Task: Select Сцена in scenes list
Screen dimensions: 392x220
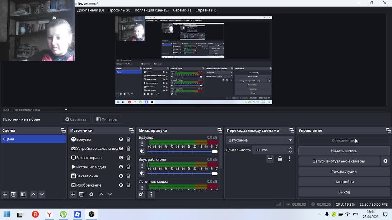Action: coord(33,139)
